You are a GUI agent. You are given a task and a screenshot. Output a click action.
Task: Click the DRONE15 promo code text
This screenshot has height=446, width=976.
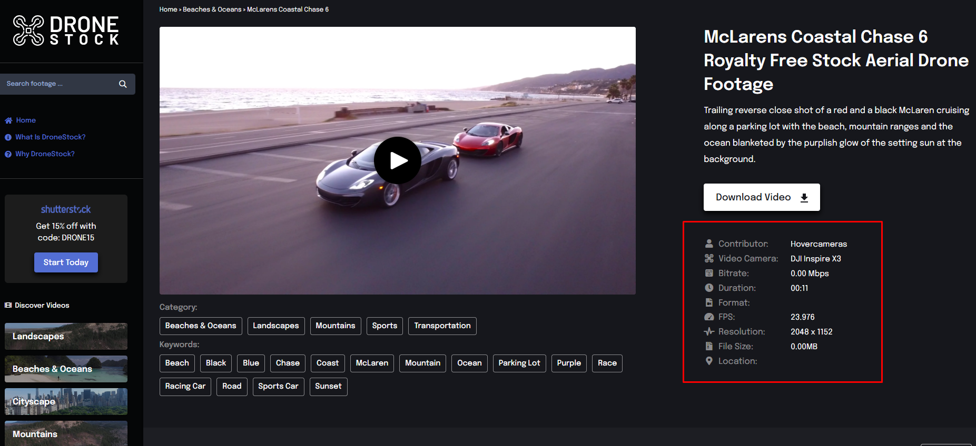[x=78, y=238]
